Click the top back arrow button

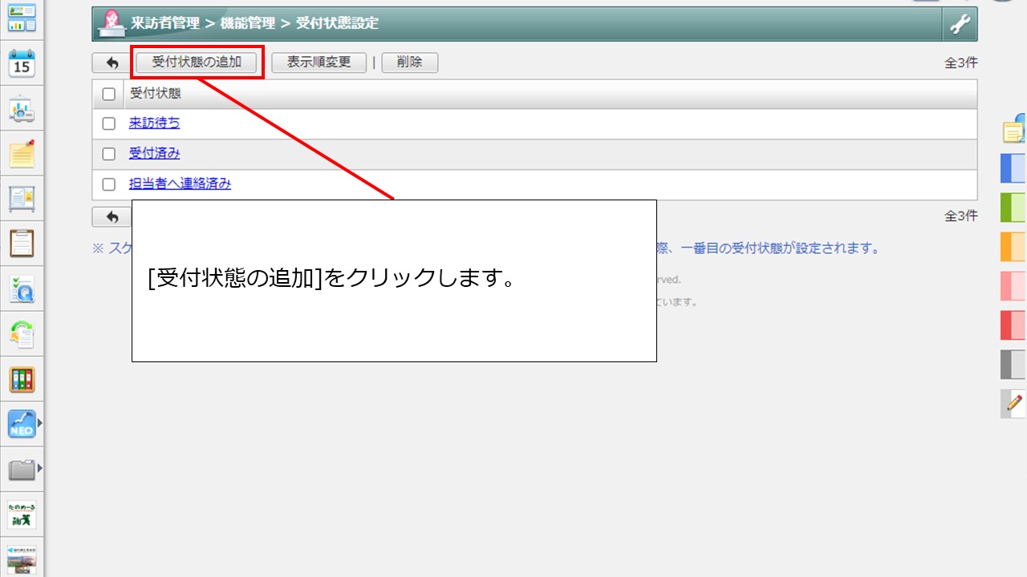[112, 63]
